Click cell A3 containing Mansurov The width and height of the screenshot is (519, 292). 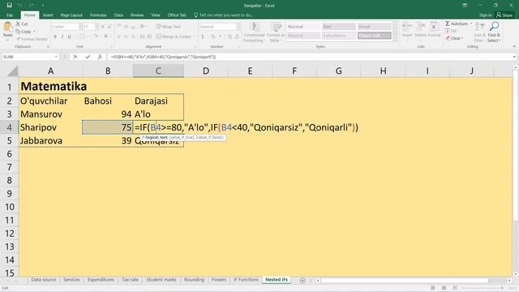50,114
